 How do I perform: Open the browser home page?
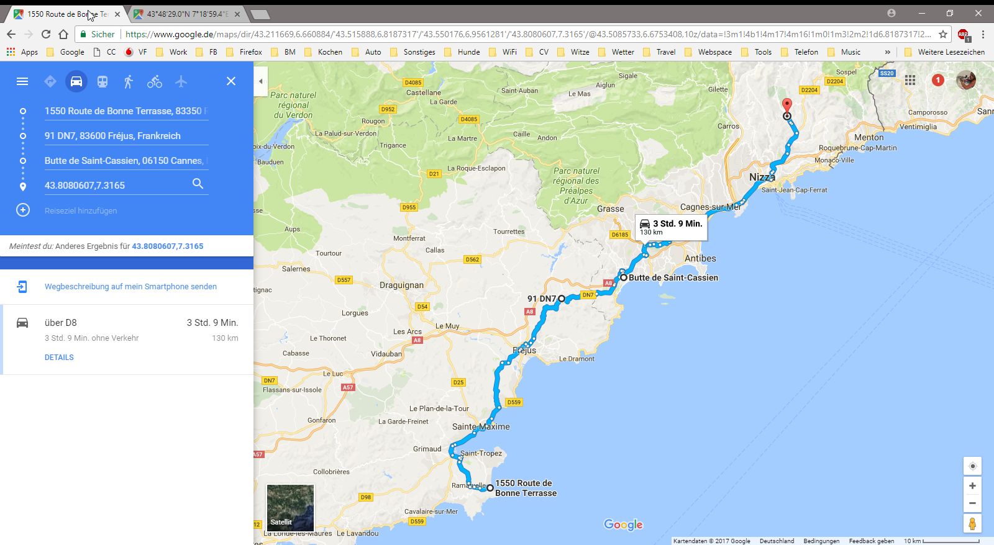click(63, 34)
